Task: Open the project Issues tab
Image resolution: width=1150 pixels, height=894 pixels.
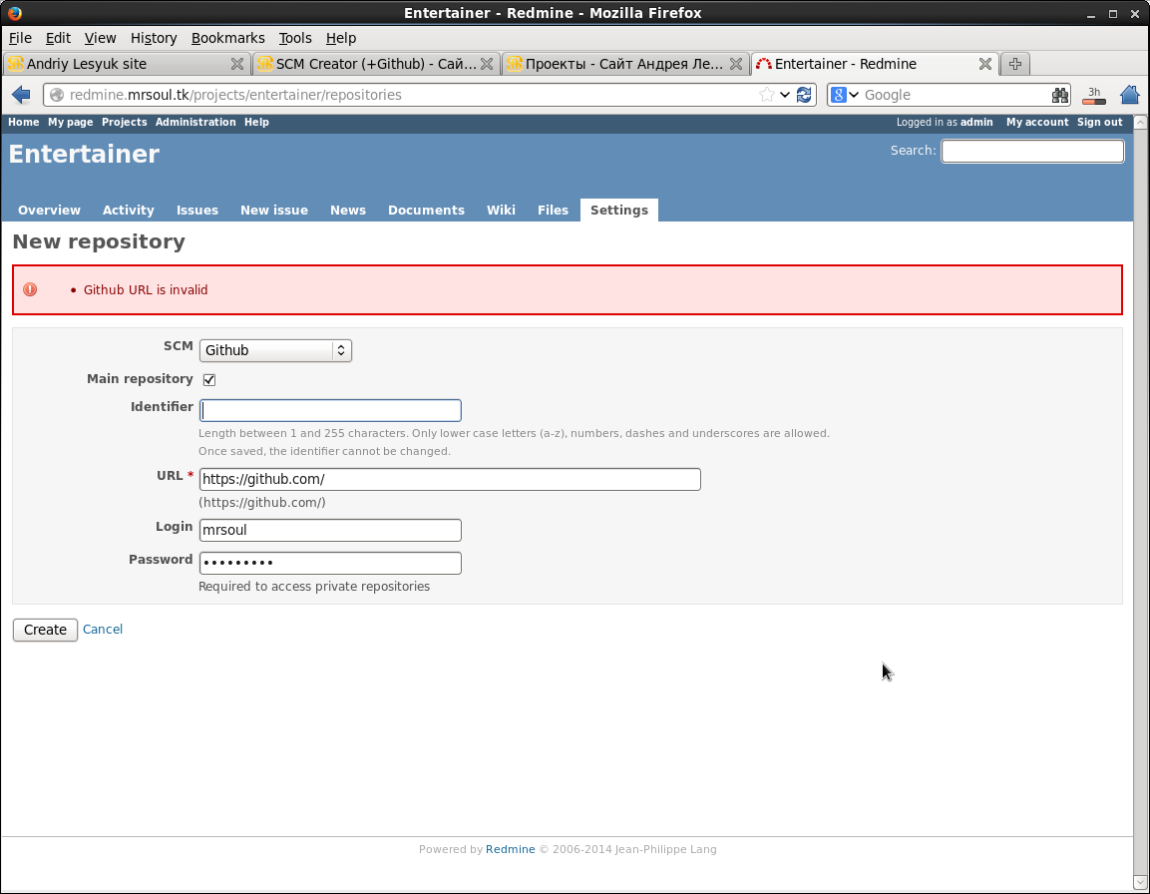Action: 197,210
